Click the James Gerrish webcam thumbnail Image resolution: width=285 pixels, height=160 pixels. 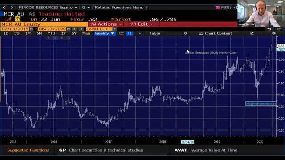[261, 13]
